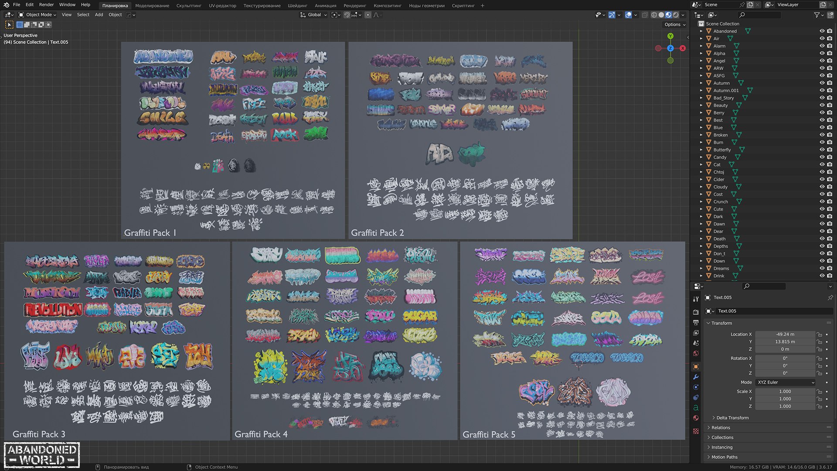This screenshot has height=471, width=837.
Task: Click the select box tool icon
Action: [x=9, y=25]
